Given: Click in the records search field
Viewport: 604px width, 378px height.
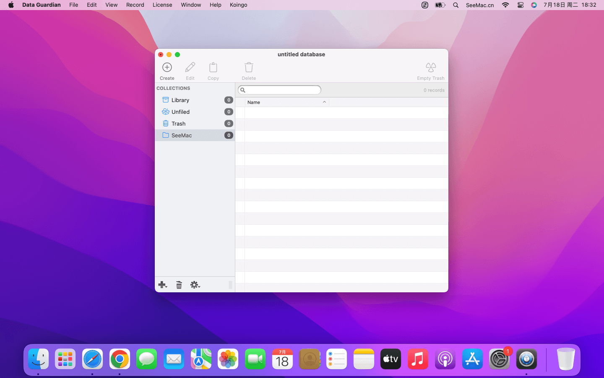Looking at the screenshot, I should (279, 90).
